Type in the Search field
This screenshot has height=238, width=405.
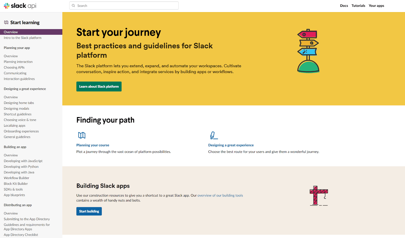[x=127, y=6]
